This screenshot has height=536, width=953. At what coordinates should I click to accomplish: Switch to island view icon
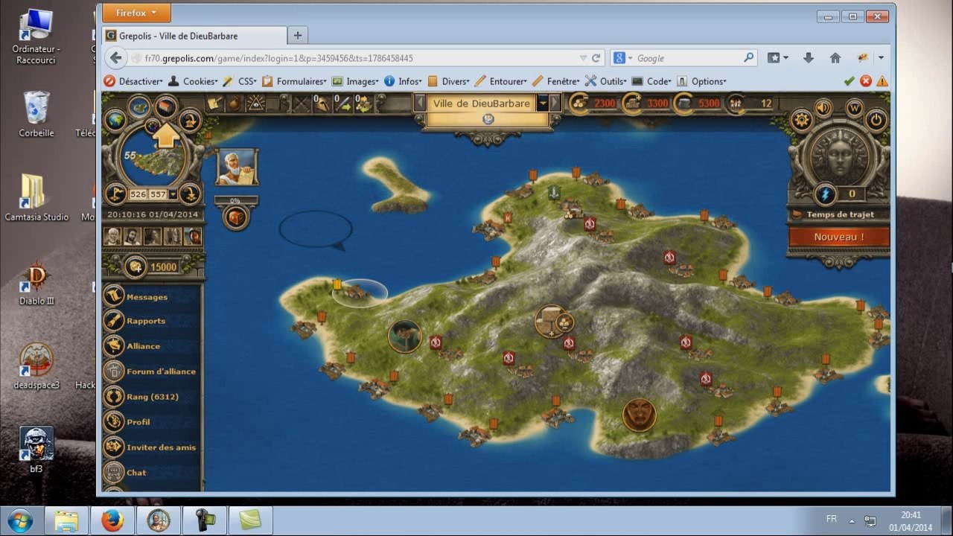[x=139, y=106]
